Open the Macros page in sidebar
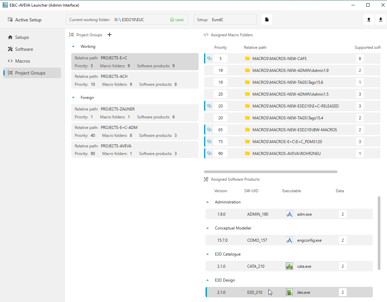This screenshot has width=387, height=302. (32, 61)
